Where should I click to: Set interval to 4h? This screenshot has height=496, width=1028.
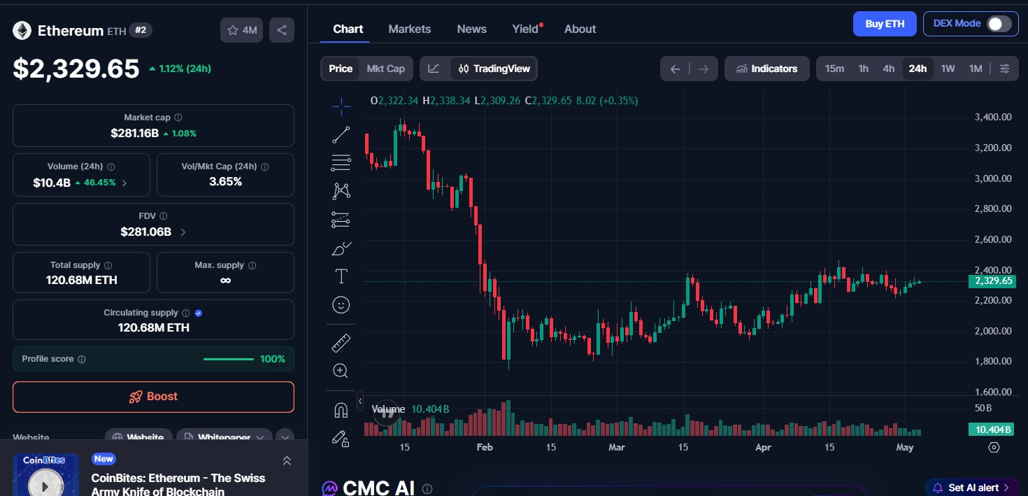pyautogui.click(x=889, y=69)
